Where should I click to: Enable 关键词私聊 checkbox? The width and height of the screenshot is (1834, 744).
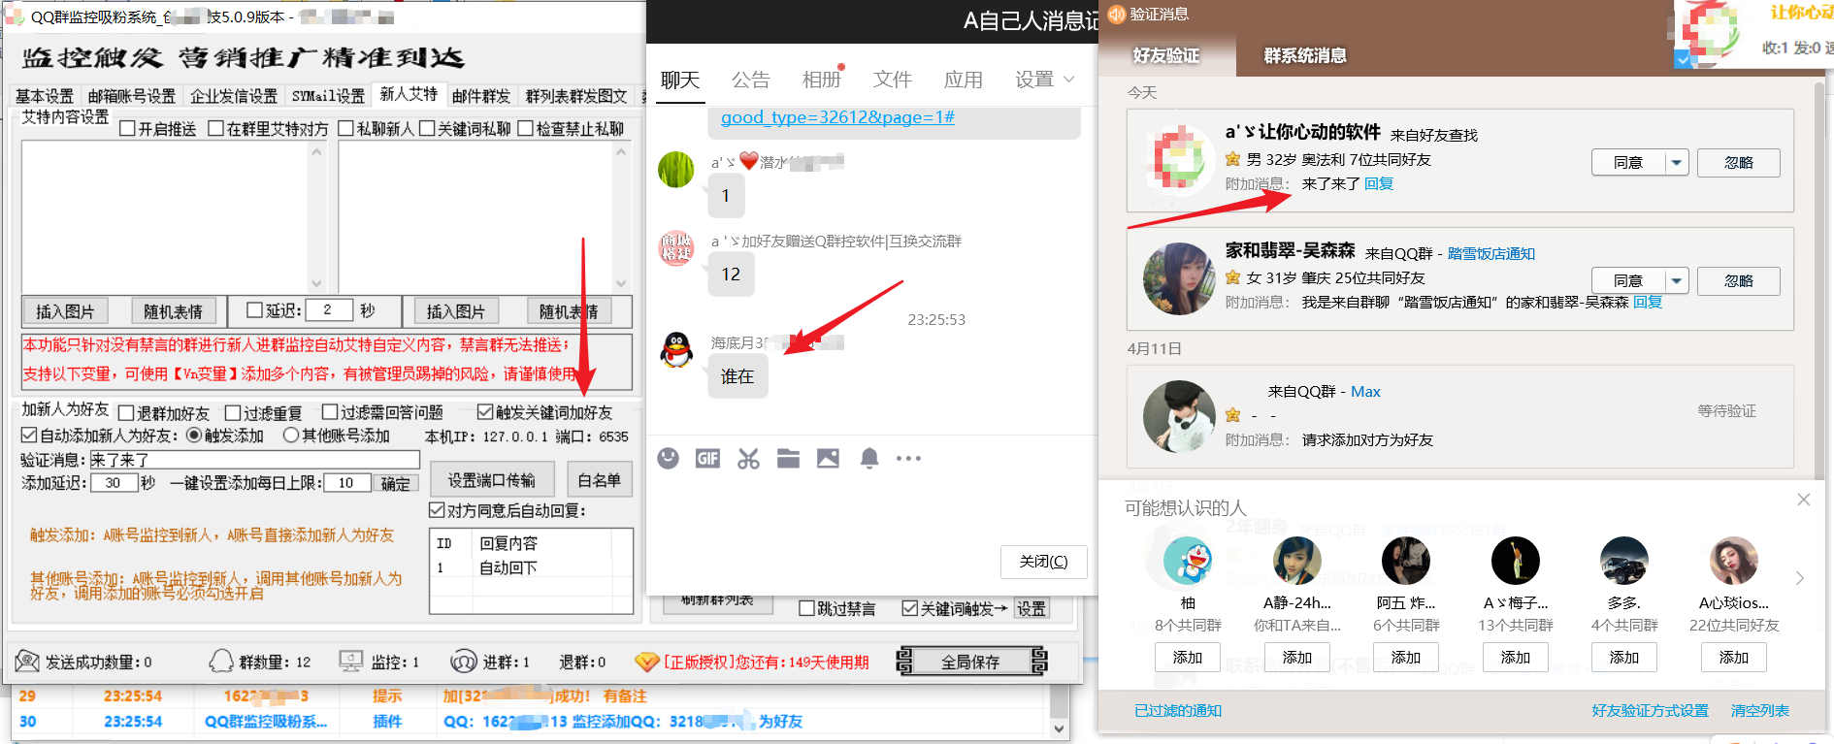(427, 129)
